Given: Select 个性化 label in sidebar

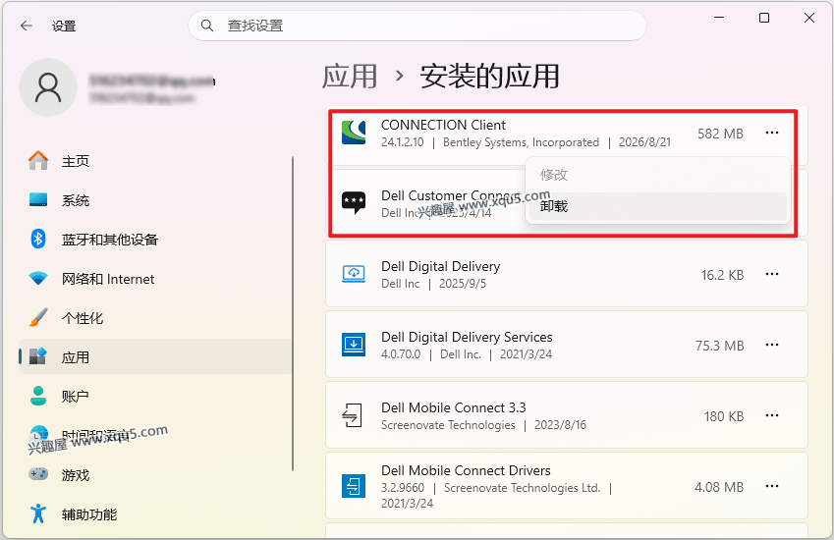Looking at the screenshot, I should [83, 318].
